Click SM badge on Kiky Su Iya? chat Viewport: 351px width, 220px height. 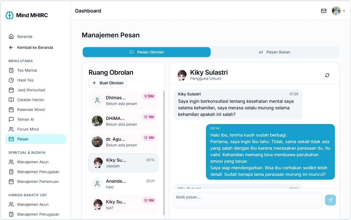point(149,200)
